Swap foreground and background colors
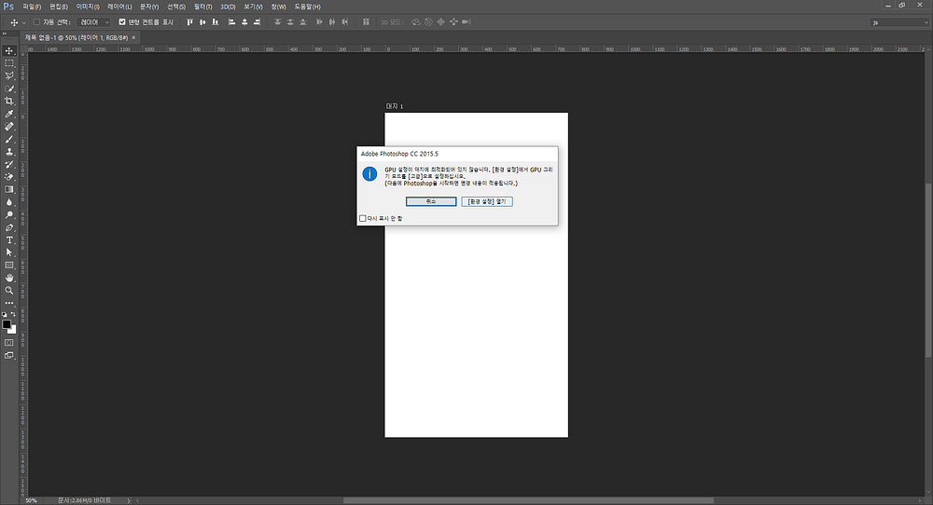The height and width of the screenshot is (505, 933). [13, 314]
